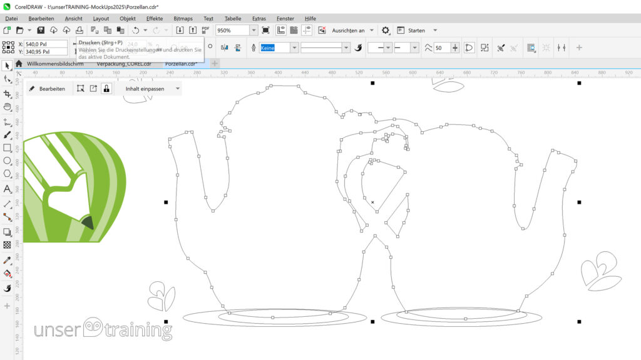This screenshot has width=641, height=360.
Task: Expand the Ausrichten an dropdown
Action: coord(372,30)
